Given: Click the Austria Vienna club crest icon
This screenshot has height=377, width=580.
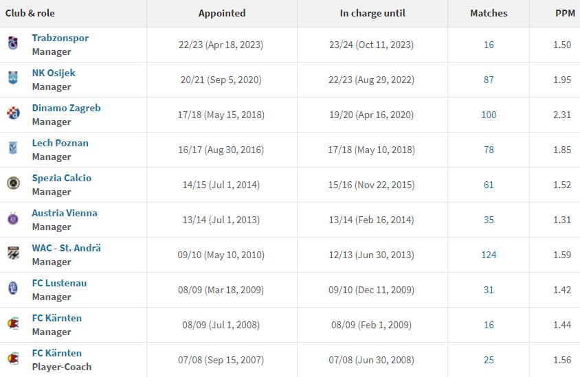Looking at the screenshot, I should (13, 219).
